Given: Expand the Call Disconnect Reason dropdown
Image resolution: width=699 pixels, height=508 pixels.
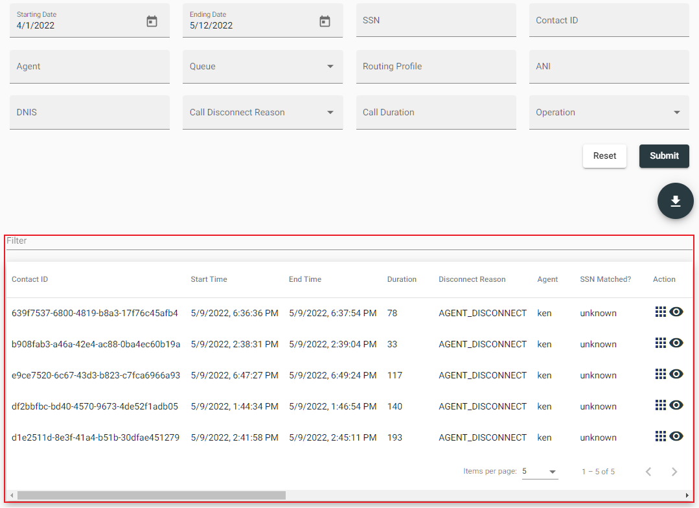Looking at the screenshot, I should pyautogui.click(x=262, y=112).
